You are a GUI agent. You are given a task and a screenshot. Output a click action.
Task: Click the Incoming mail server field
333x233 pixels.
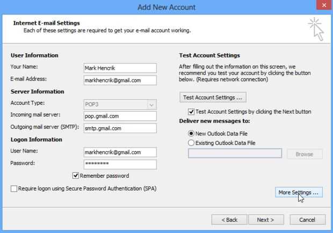coord(120,116)
